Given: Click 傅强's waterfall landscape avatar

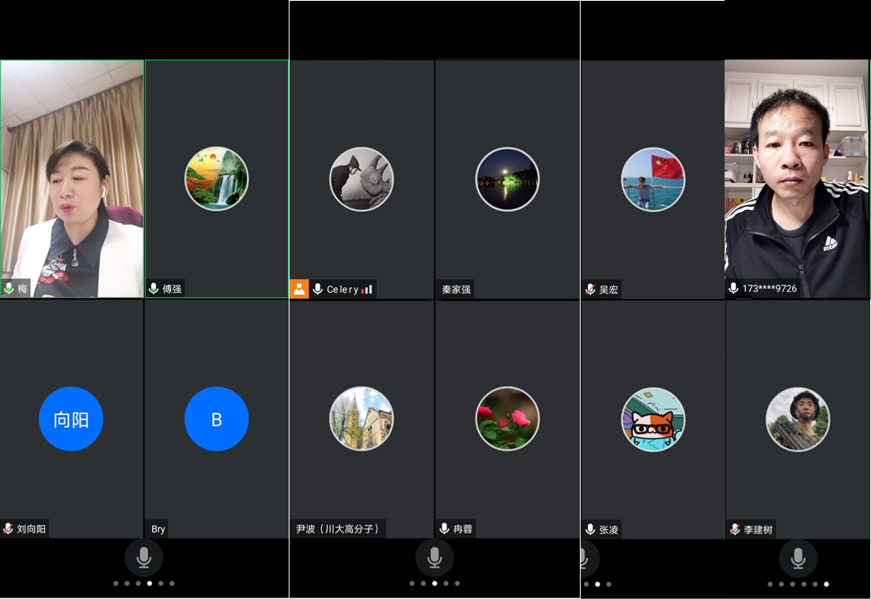Looking at the screenshot, I should point(216,179).
